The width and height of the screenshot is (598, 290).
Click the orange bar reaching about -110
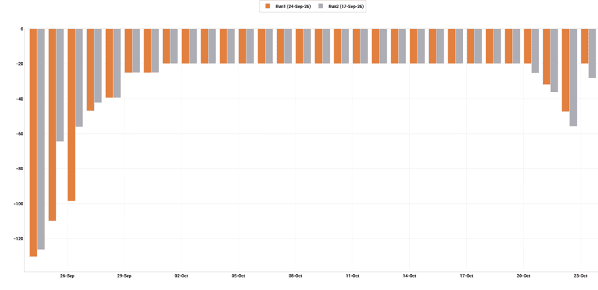coord(52,125)
